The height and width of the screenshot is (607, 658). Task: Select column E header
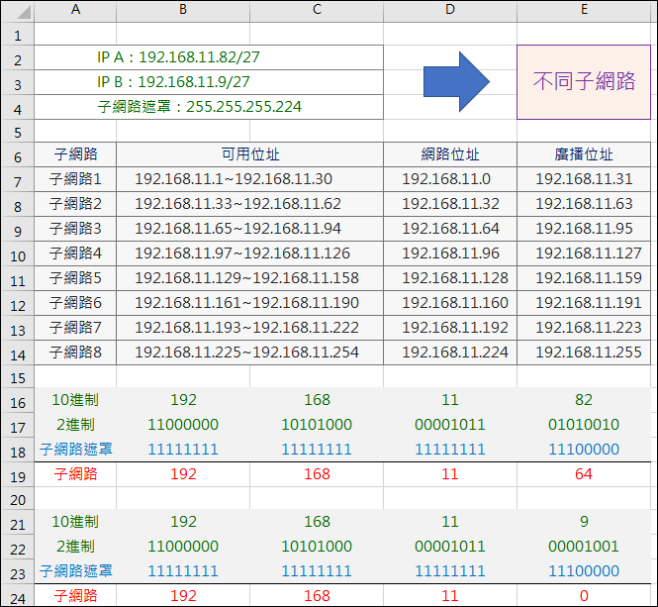click(x=584, y=11)
